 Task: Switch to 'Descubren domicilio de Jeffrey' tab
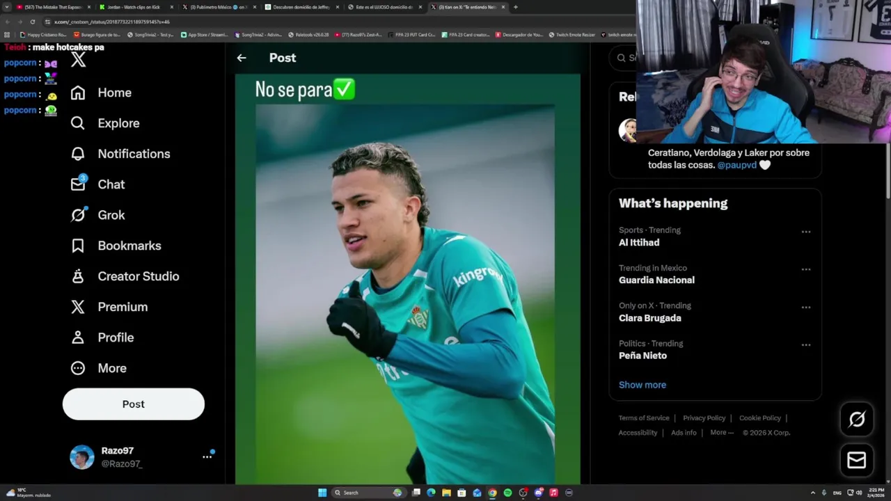click(302, 7)
